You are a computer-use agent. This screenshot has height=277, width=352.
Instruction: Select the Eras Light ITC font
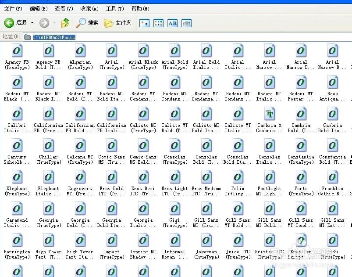click(x=174, y=183)
